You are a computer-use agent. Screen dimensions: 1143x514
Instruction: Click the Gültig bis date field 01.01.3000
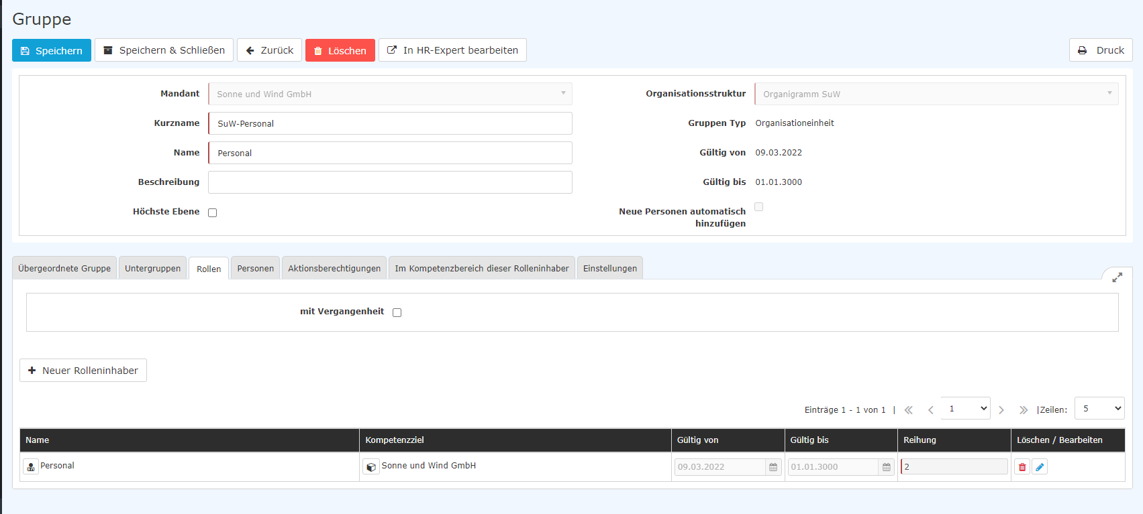point(834,467)
